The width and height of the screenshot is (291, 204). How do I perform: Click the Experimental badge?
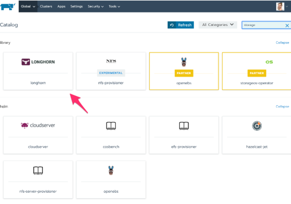[111, 73]
